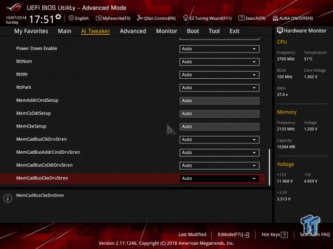Expand MemCadBusCsOdtDrvStren dropdown
The image size is (333, 249).
(219, 165)
